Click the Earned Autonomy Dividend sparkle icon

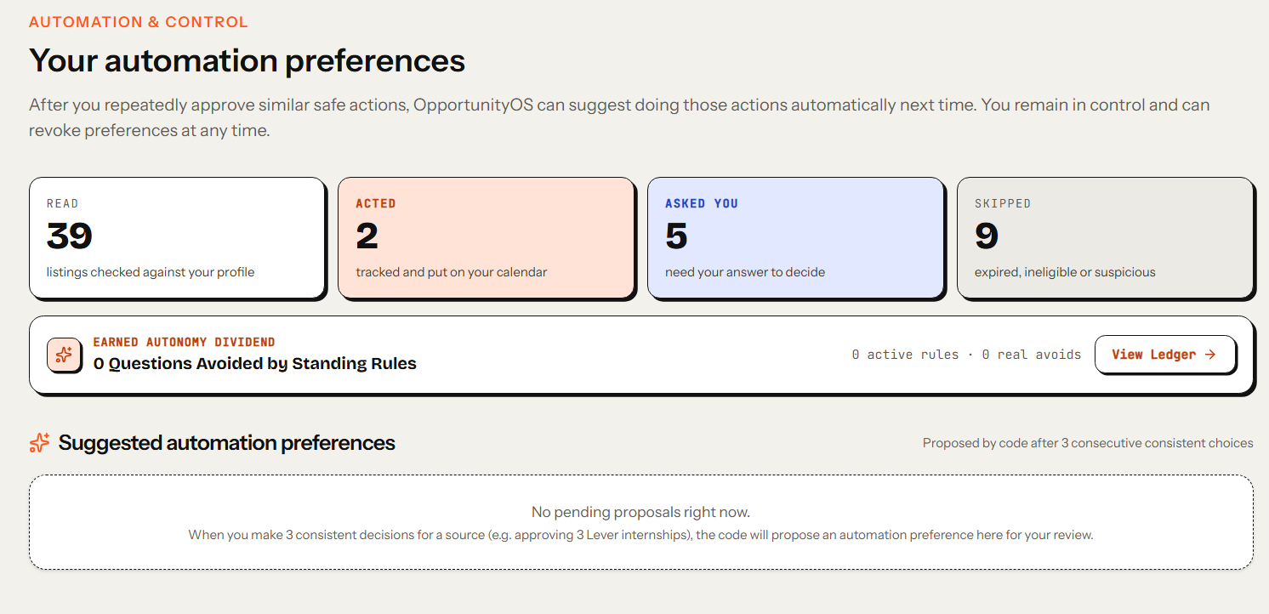64,355
